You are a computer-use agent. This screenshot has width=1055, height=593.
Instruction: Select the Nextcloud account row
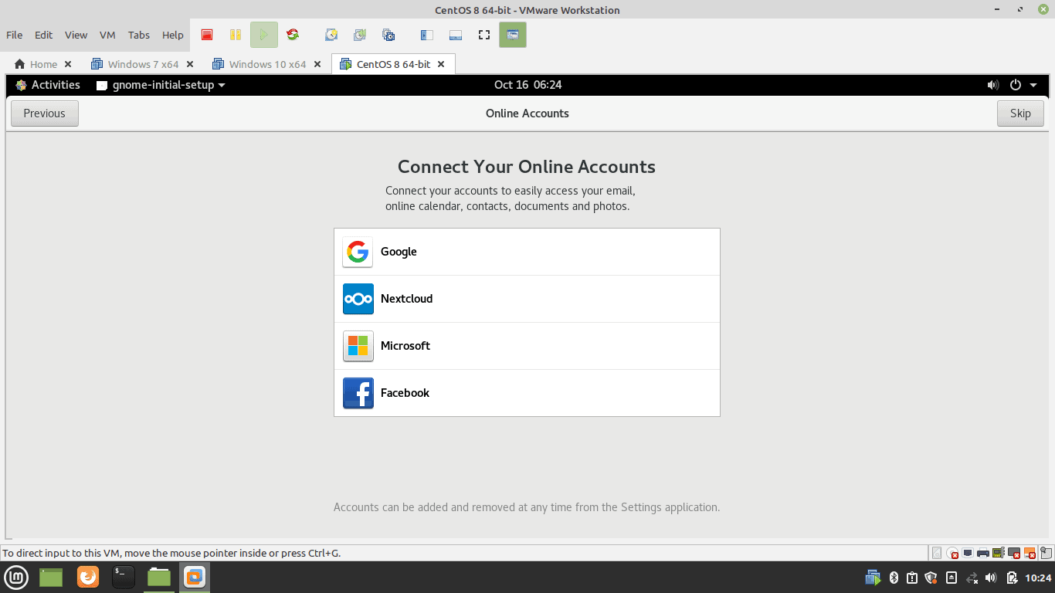tap(527, 299)
